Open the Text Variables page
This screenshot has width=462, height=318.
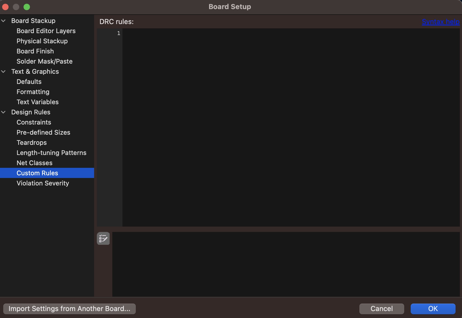(37, 102)
